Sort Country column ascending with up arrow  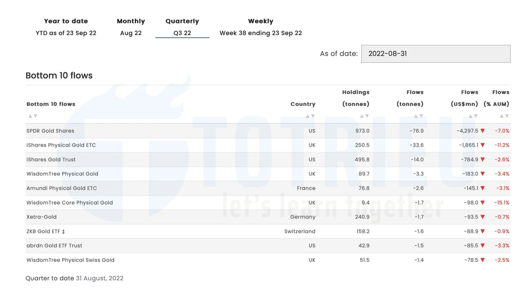[x=308, y=116]
